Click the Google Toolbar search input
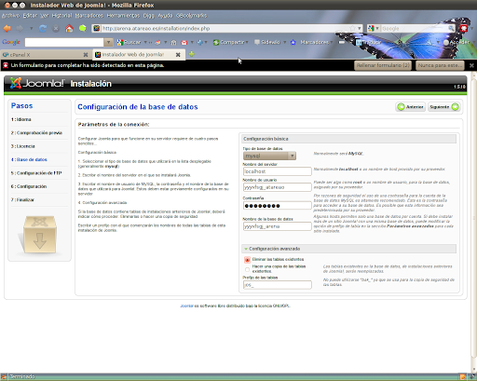The height and width of the screenshot is (381, 477). pyautogui.click(x=64, y=42)
